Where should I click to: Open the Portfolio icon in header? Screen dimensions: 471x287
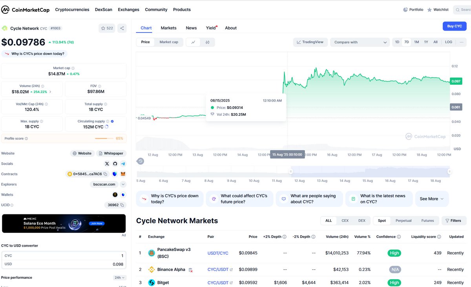405,9
